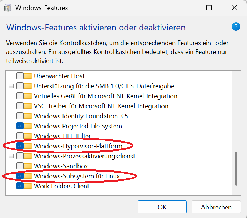The image size is (247, 218).
Task: Maximize the Windows-Features dialog window
Action: click(x=209, y=8)
